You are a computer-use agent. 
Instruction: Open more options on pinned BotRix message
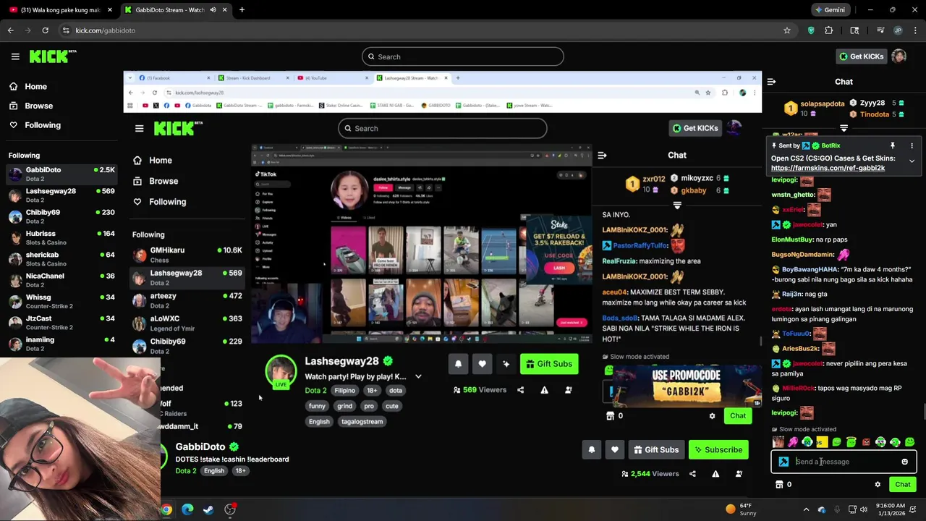point(912,145)
